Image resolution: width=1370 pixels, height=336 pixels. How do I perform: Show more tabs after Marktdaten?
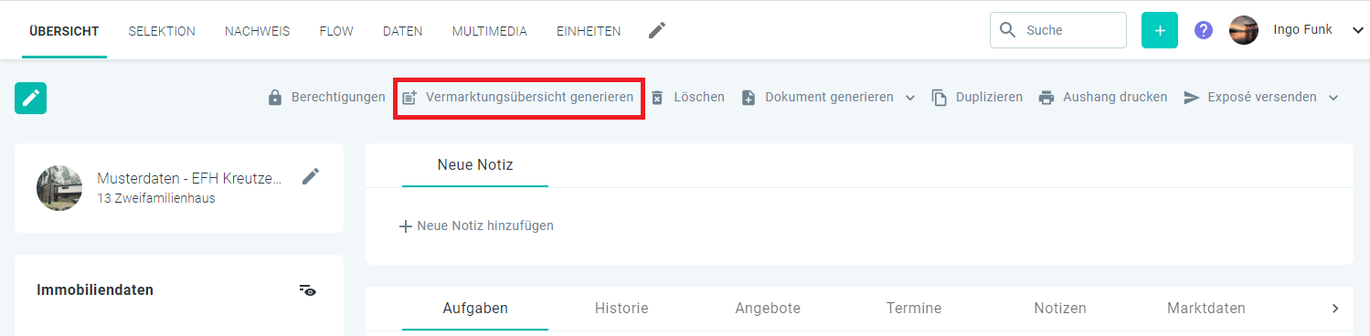1334,309
